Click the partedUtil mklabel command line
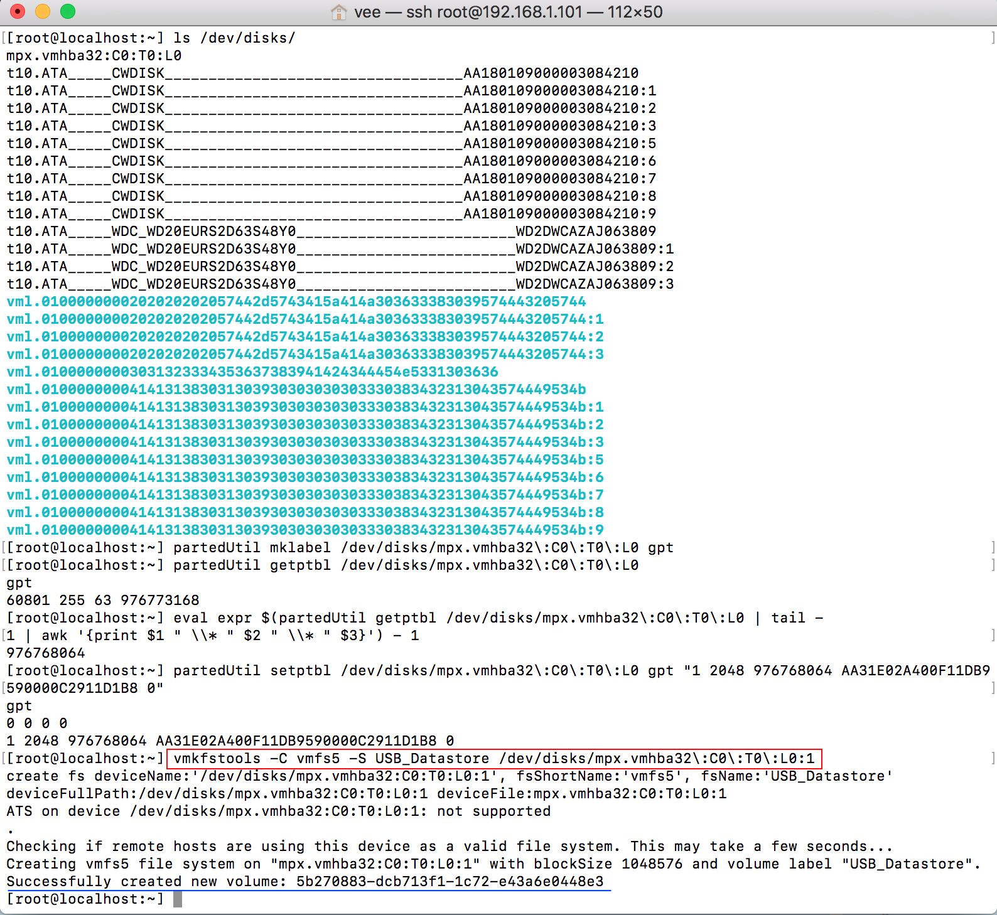This screenshot has width=997, height=915. click(423, 548)
